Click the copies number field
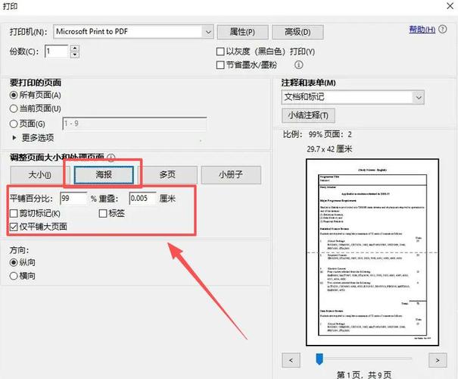This screenshot has height=379, width=458. pos(57,52)
